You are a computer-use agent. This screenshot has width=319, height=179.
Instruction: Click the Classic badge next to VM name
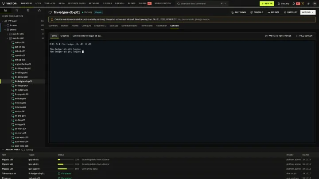(98, 12)
